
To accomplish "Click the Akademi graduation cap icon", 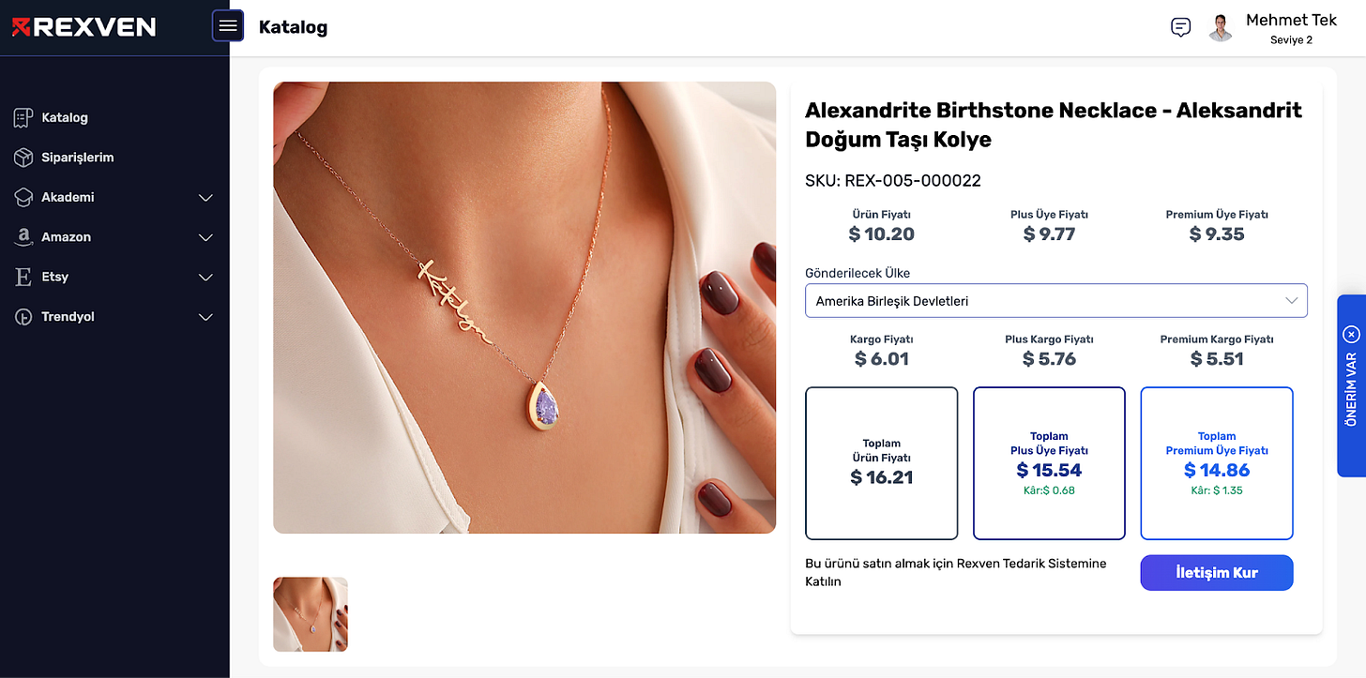I will 23,198.
